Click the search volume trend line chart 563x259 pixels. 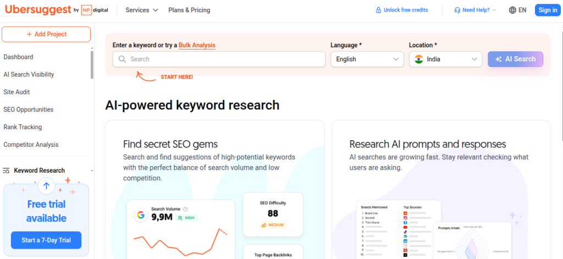(x=180, y=242)
